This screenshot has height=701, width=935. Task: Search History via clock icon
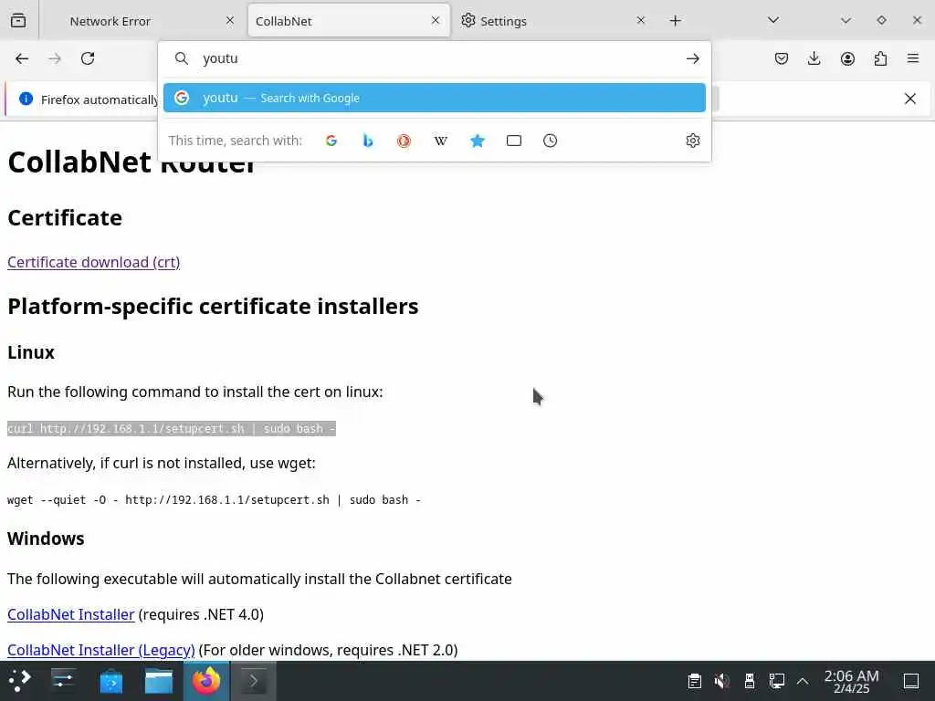[x=550, y=141]
